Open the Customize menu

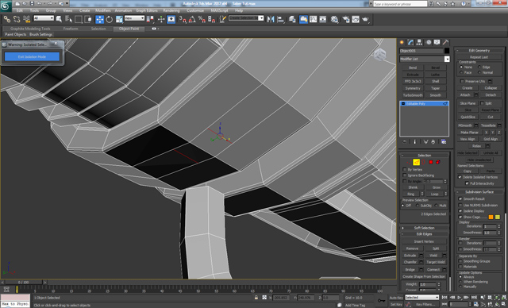[195, 10]
